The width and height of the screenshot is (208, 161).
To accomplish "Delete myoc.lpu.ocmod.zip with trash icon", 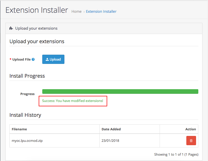I will (x=191, y=141).
